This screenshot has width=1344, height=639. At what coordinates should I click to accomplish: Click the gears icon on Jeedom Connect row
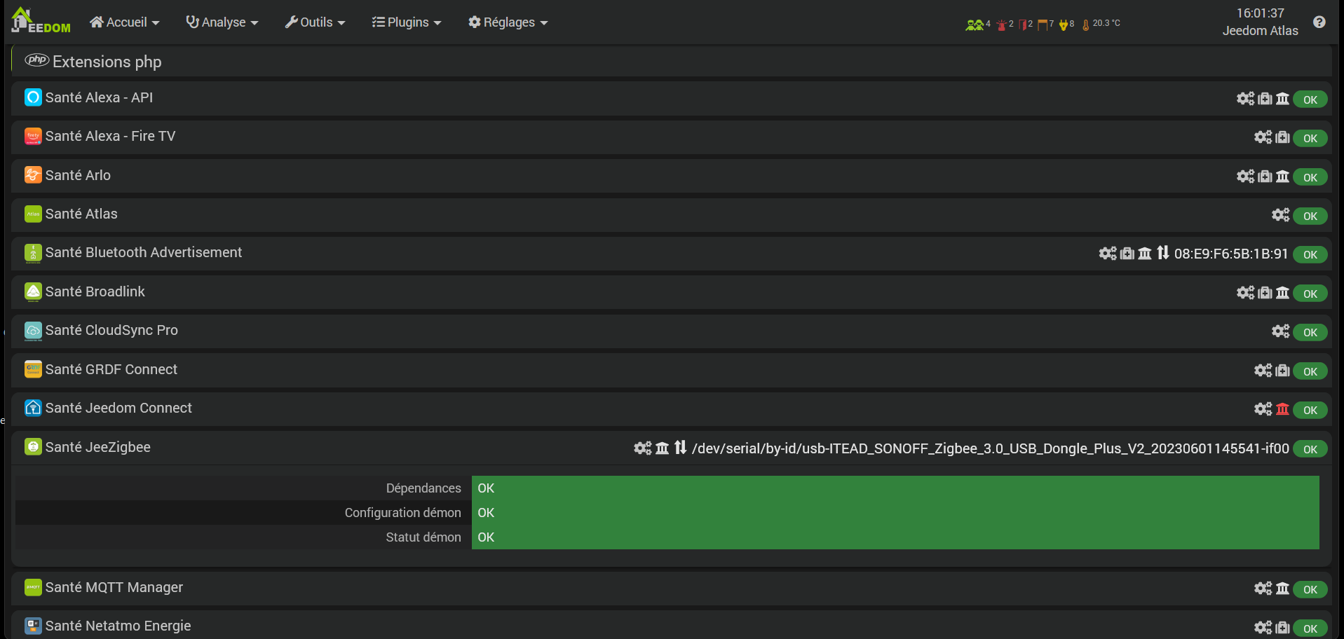(1263, 409)
